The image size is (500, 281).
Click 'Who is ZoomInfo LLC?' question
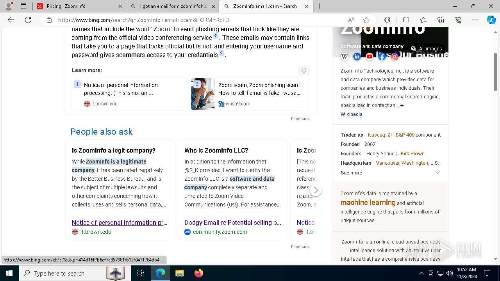[x=216, y=151]
